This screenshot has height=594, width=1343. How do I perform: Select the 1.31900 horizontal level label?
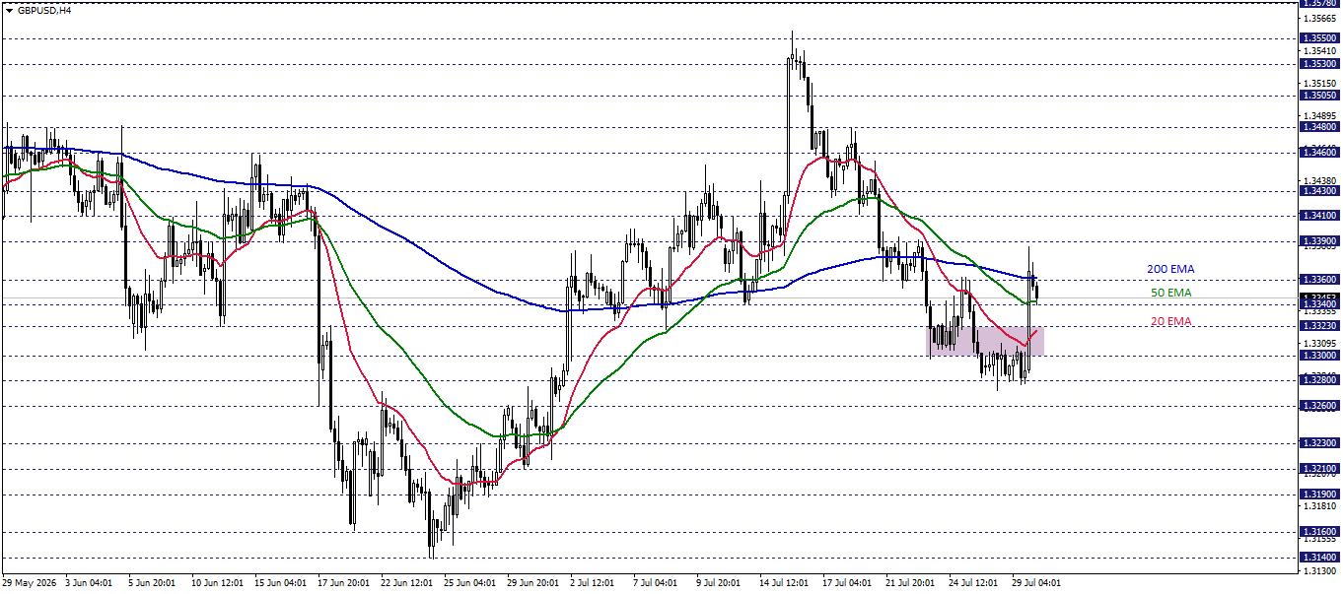pyautogui.click(x=1319, y=494)
